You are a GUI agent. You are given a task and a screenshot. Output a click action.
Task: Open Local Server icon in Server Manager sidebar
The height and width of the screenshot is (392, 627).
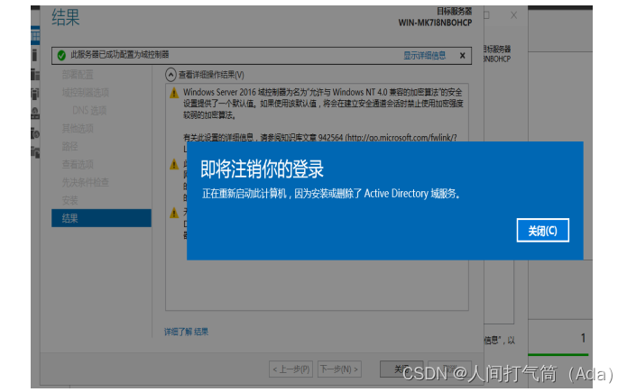[x=35, y=55]
